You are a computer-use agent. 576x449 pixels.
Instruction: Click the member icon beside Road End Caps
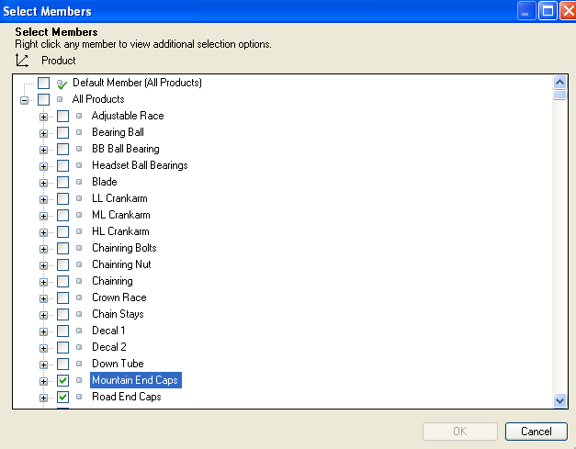79,397
